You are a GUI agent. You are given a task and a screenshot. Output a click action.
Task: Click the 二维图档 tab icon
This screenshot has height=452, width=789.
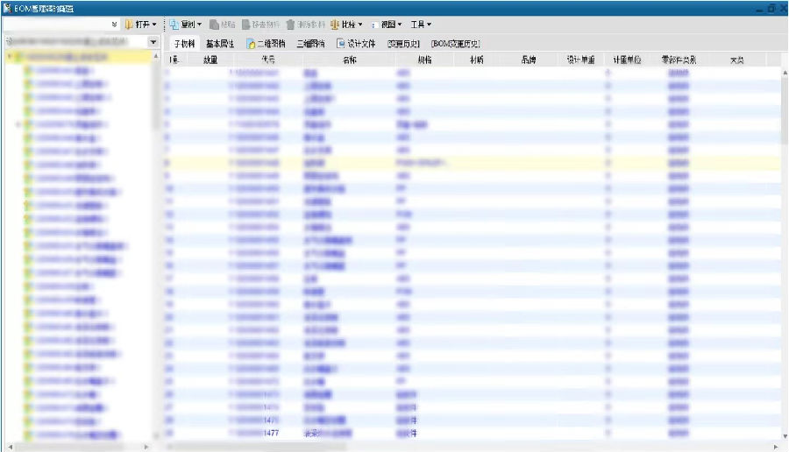[251, 44]
